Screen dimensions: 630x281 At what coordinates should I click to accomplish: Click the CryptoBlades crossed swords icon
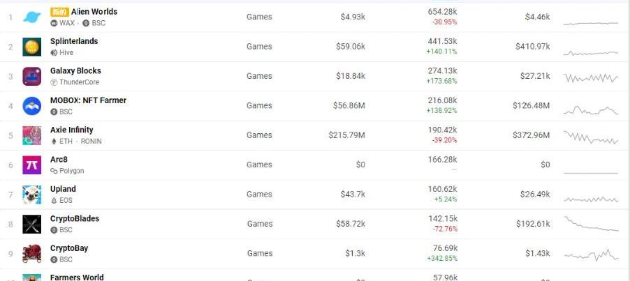tap(31, 225)
